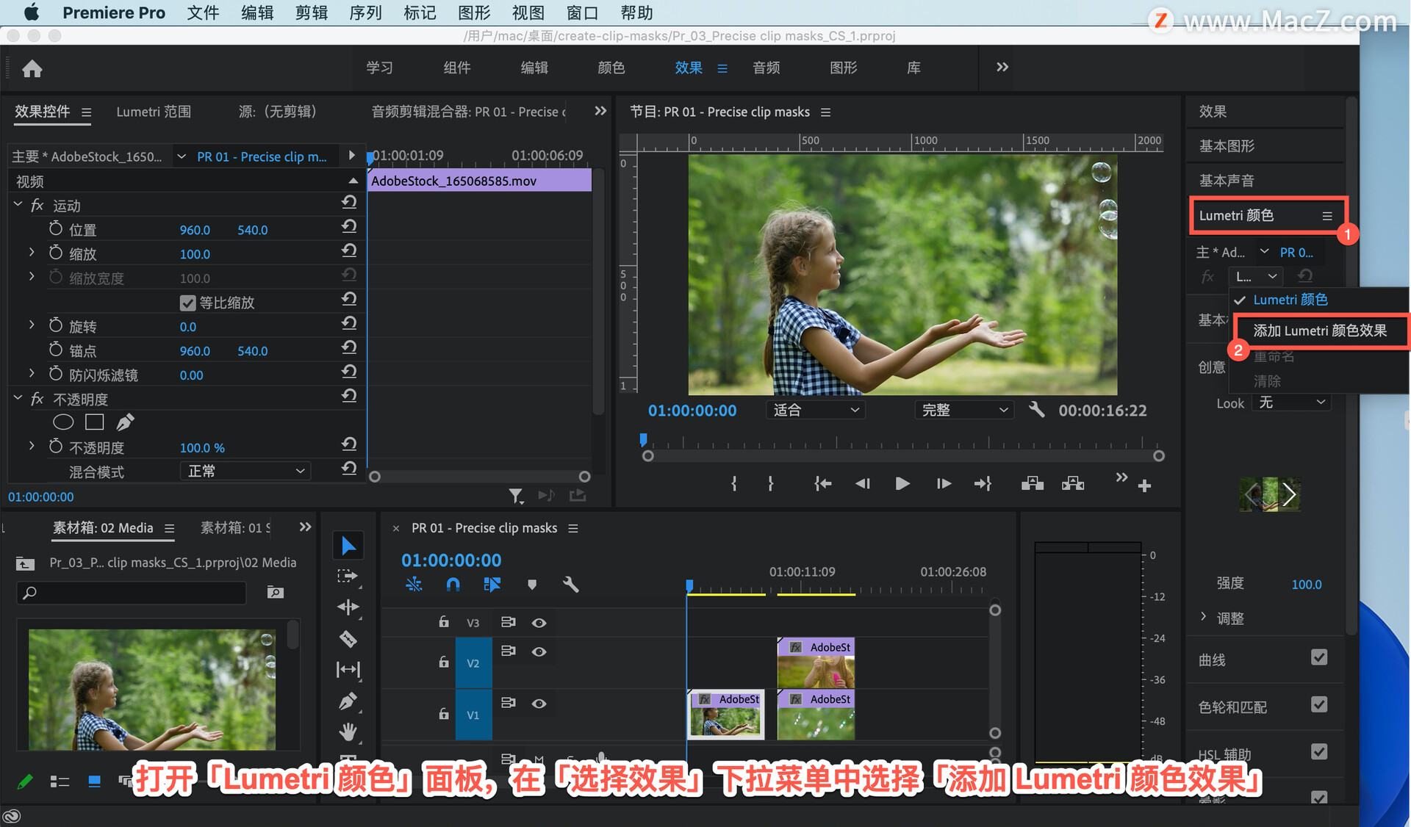1411x827 pixels.
Task: Expand the Anti-flicker Filter property
Action: [x=32, y=374]
